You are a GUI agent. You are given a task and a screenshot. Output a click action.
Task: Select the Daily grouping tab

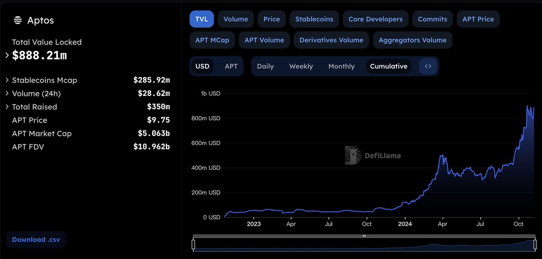[x=266, y=66]
